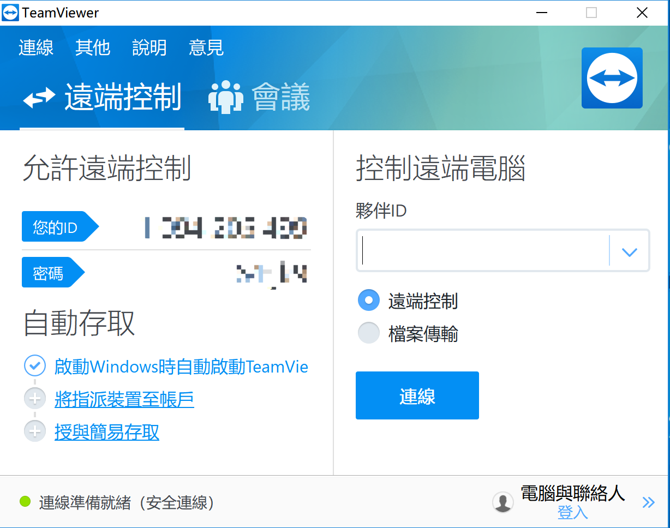This screenshot has height=528, width=670.
Task: Switch to the 會議 tab
Action: [x=280, y=97]
